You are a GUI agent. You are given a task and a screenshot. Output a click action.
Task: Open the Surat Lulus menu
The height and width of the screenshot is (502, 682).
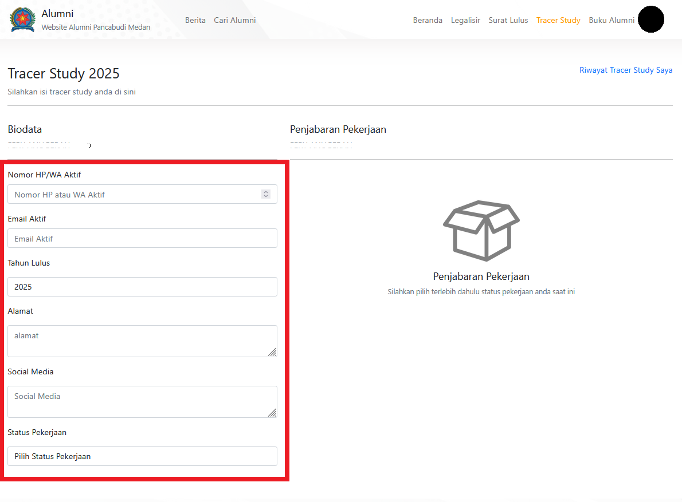508,20
